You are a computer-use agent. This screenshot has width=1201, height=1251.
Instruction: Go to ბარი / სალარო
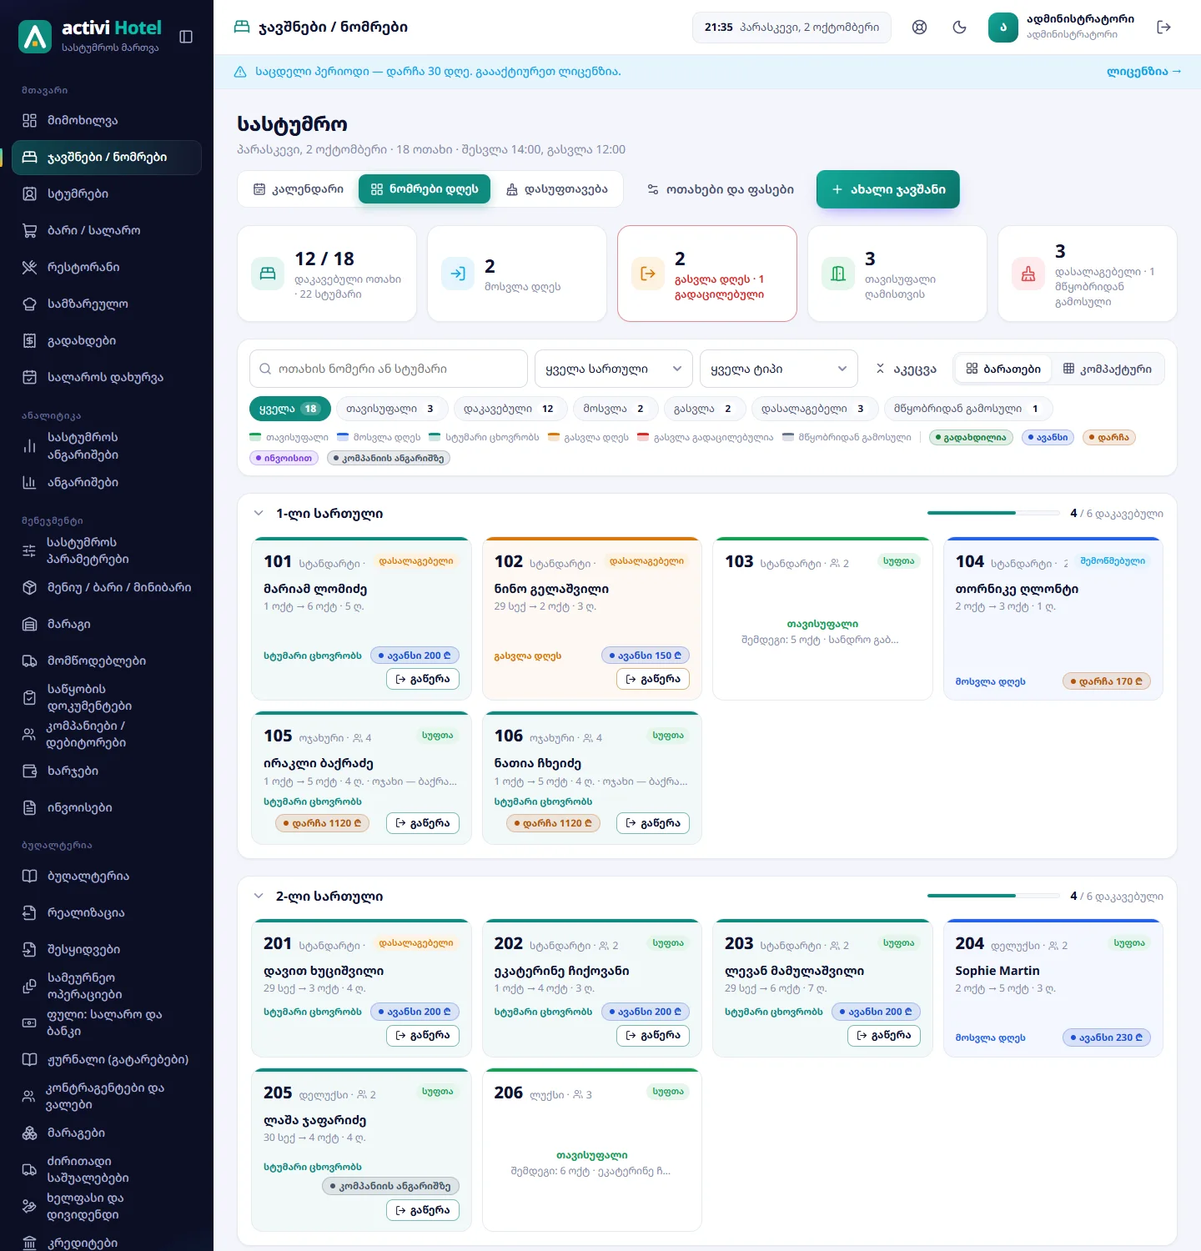click(x=107, y=230)
